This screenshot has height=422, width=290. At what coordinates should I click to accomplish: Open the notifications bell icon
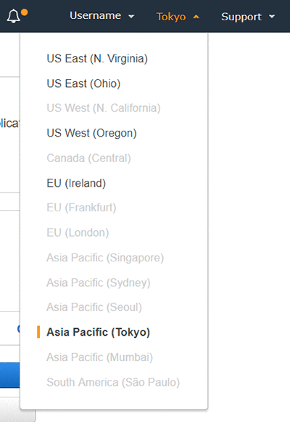(x=14, y=16)
